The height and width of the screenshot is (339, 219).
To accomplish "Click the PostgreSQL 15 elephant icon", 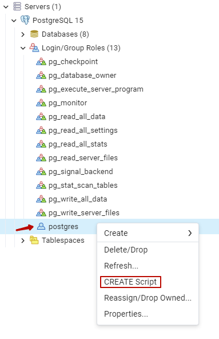I will [25, 20].
